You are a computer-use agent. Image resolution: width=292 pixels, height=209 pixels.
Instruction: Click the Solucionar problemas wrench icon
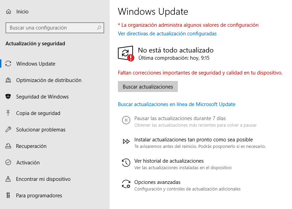coord(9,130)
